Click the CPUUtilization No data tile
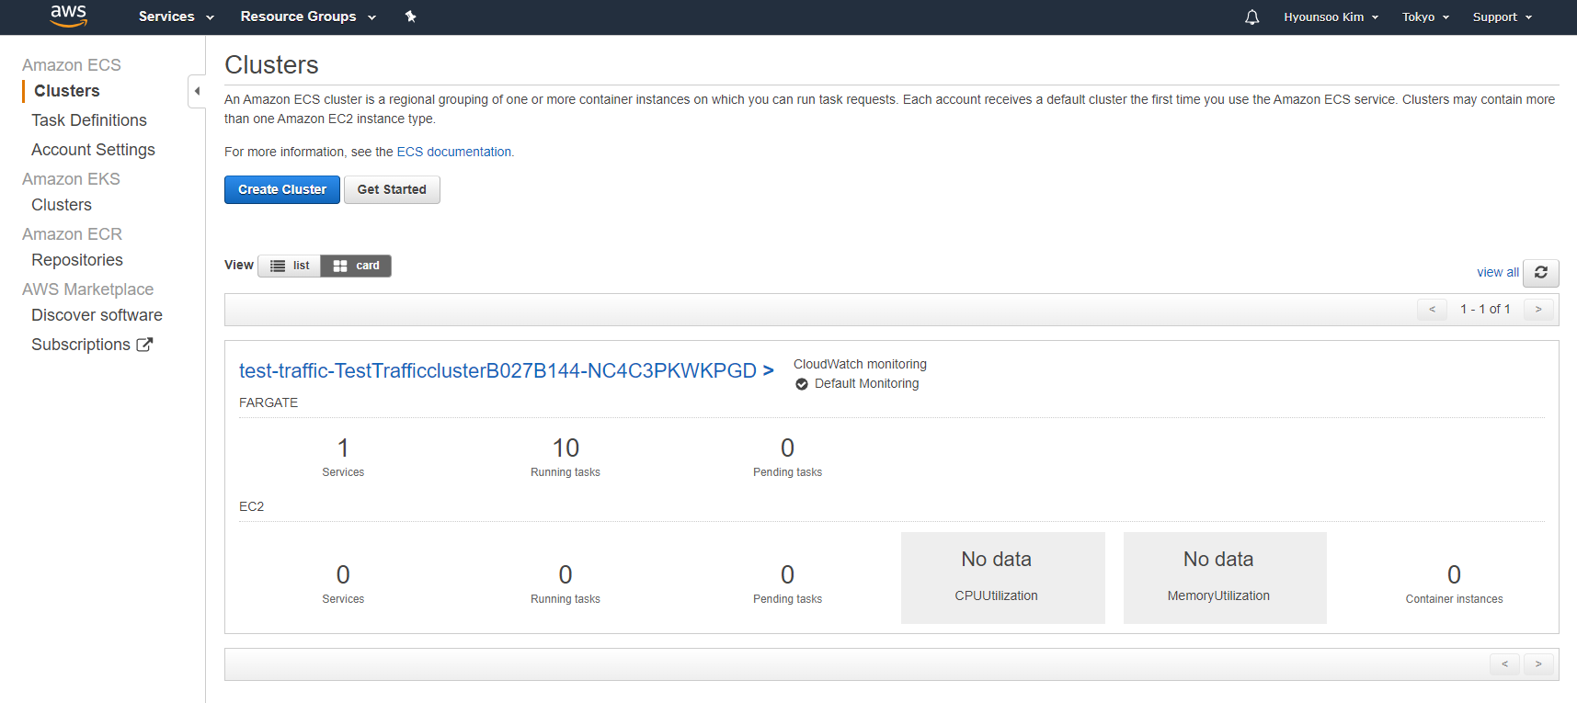 point(1003,578)
